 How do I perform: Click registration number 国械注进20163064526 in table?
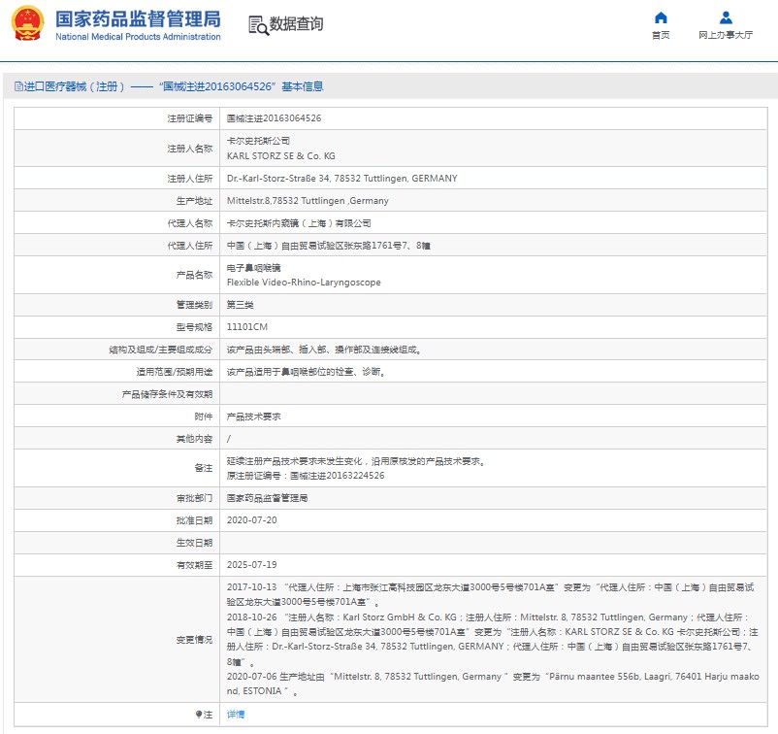[x=274, y=117]
